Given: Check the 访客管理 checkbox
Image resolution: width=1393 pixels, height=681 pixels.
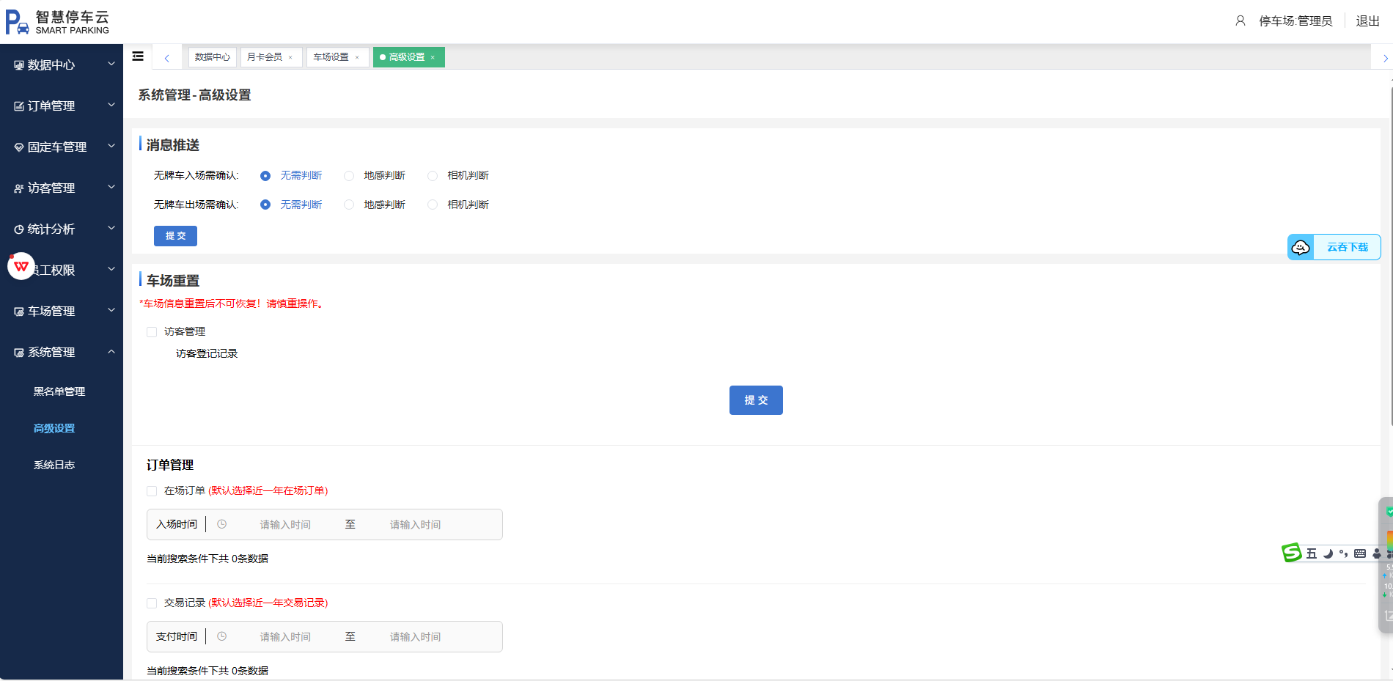Looking at the screenshot, I should (x=152, y=332).
